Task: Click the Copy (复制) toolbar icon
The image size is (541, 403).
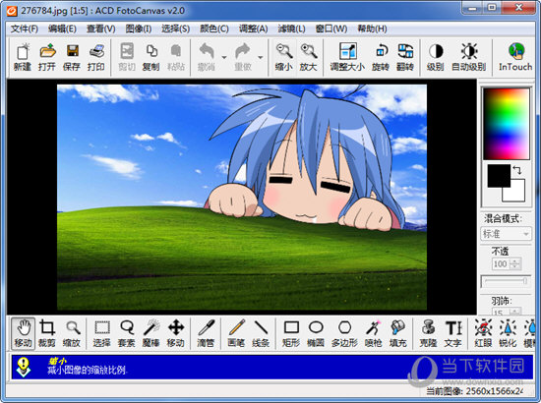Action: click(x=151, y=57)
